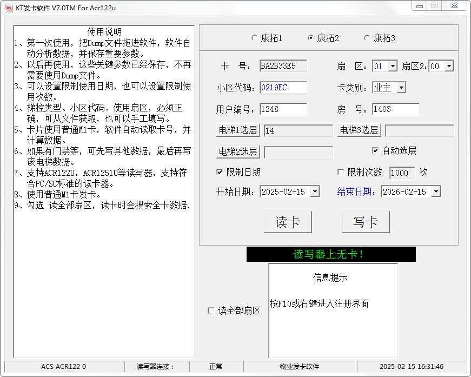Click the KT app icon in title bar
Viewport: 471px width, 377px height.
[x=9, y=8]
